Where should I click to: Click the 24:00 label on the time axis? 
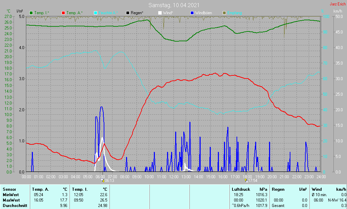(x=321, y=177)
